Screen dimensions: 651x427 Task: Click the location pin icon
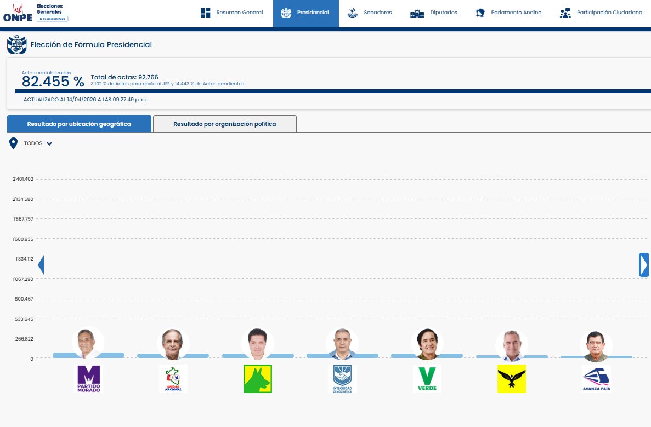tap(13, 143)
